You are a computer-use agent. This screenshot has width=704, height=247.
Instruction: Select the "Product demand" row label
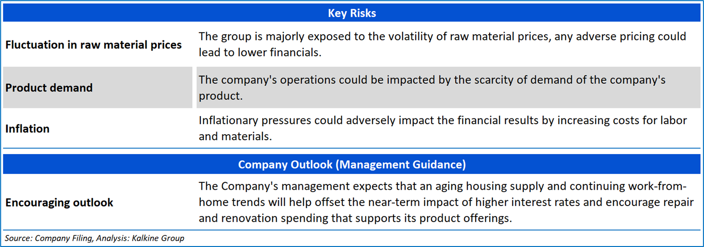pos(49,88)
